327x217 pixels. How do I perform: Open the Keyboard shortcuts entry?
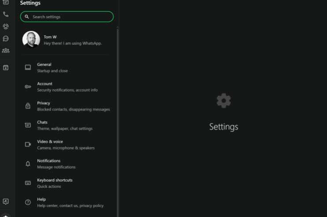point(67,183)
